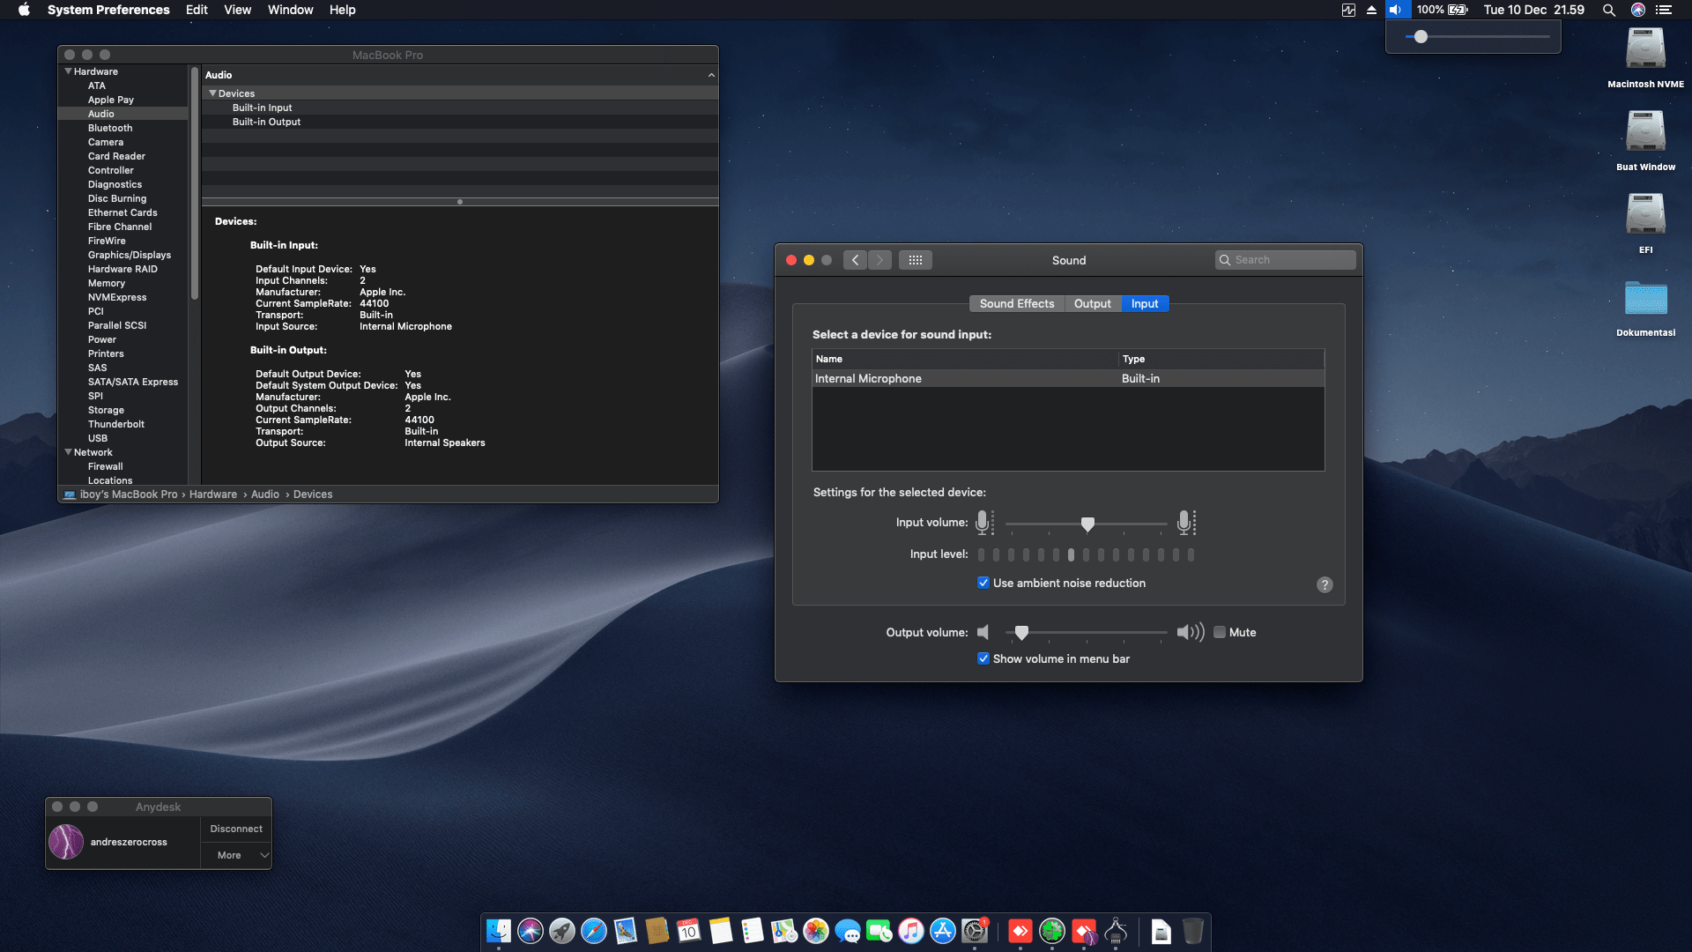Image resolution: width=1692 pixels, height=952 pixels.
Task: Select USB in the Hardware list
Action: pyautogui.click(x=98, y=438)
